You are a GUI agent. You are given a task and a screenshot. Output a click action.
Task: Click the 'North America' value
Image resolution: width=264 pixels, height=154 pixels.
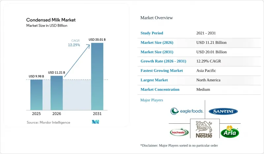pyautogui.click(x=208, y=80)
